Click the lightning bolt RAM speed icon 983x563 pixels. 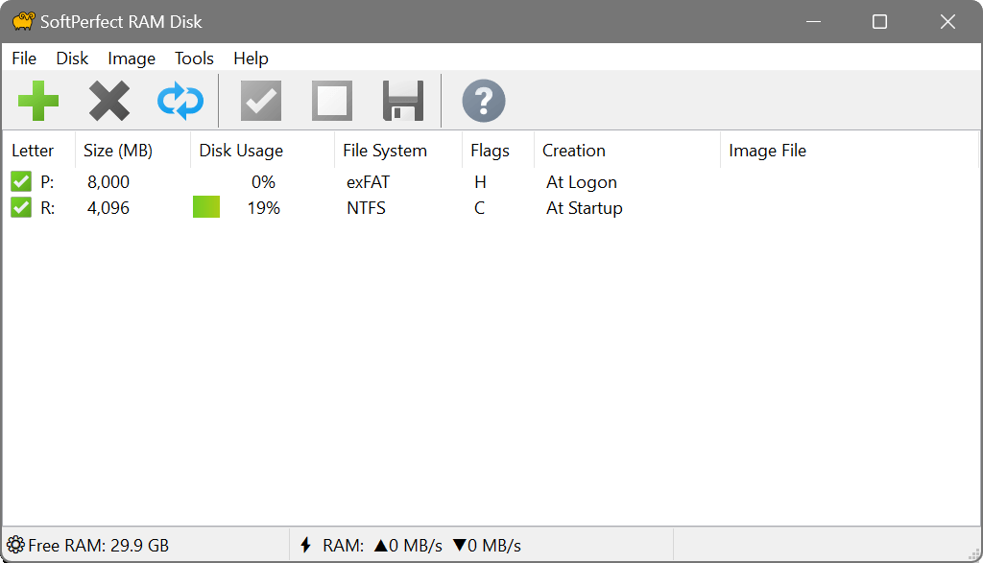point(305,544)
